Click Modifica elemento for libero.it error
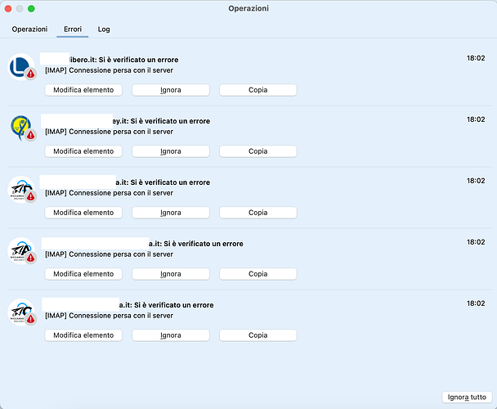The height and width of the screenshot is (409, 497). [83, 90]
